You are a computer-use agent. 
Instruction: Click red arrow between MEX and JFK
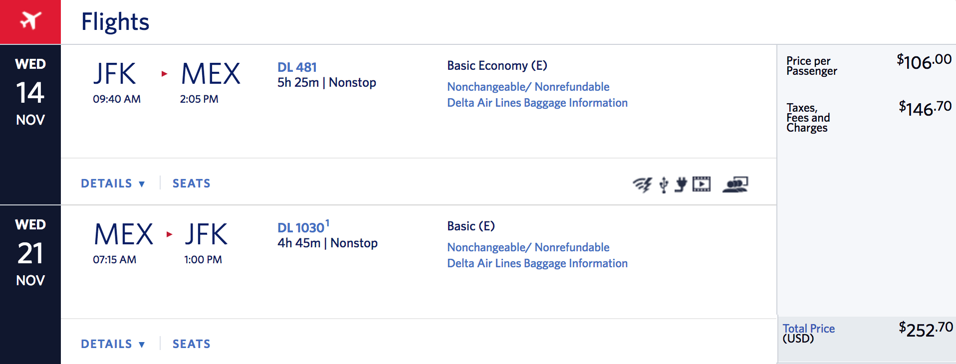(x=169, y=234)
